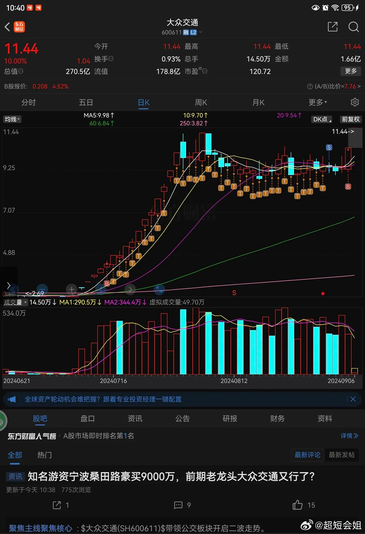Open the 更多 chart period dropdown
This screenshot has height=534, width=365.
point(317,102)
